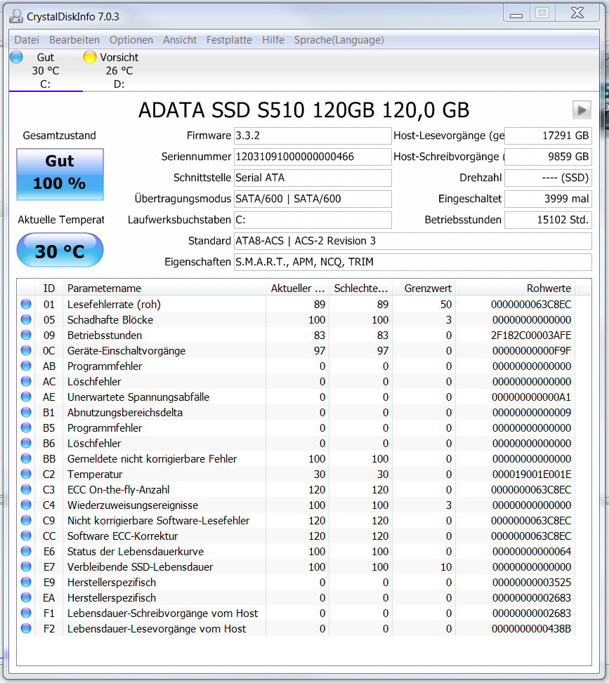The height and width of the screenshot is (683, 609).
Task: Click status dot for B5 Programmfehler
Action: [x=26, y=427]
